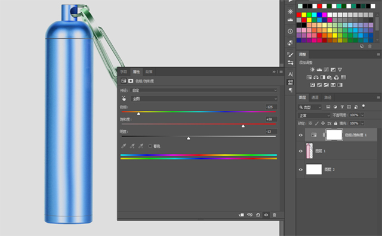Add a Levels adjustment layer
Viewport: 382px width, 236px height.
click(319, 70)
